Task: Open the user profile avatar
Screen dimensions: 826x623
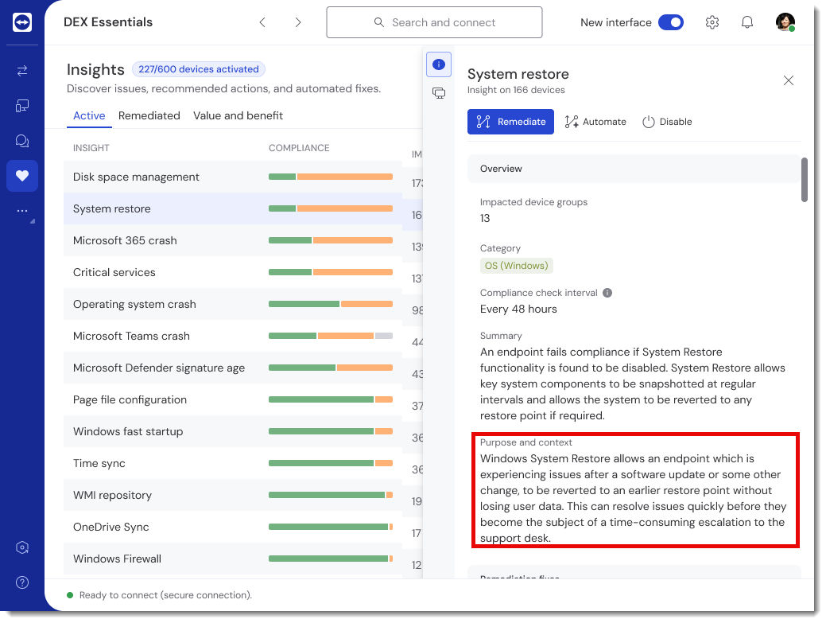Action: (x=785, y=22)
